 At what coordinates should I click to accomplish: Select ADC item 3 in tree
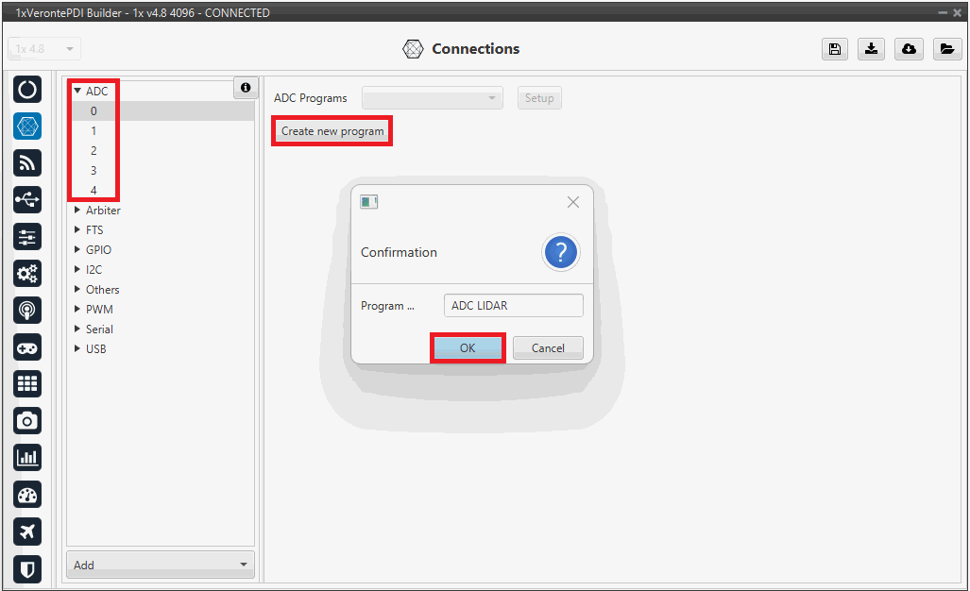tap(94, 171)
